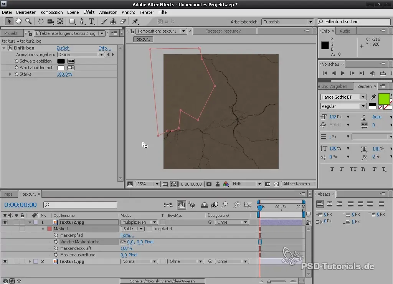Viewport: 393px width, 284px height.
Task: Open the Datei menu
Action: (7, 12)
